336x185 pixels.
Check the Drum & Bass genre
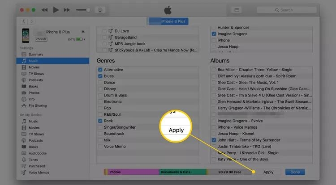tap(100, 95)
